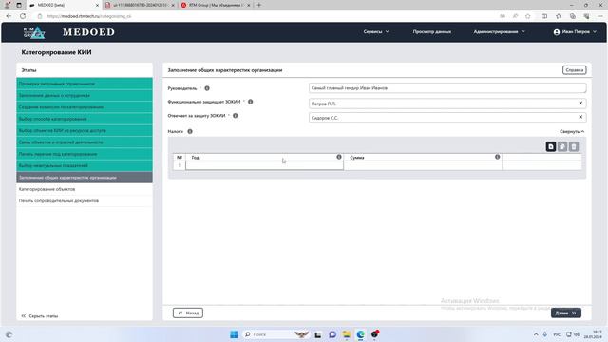Click the info icon in Сумма column header
Screen dimensions: 608x342
click(x=498, y=157)
